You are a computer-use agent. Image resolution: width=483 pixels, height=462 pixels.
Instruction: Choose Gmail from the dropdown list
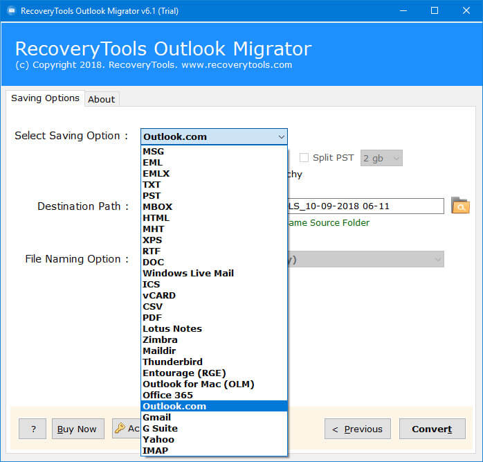[x=214, y=417]
